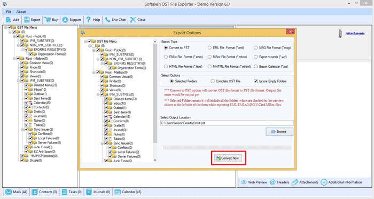Select the MSG File Format (*.msg) option
Viewport: 374px width, 199px height.
[x=256, y=47]
